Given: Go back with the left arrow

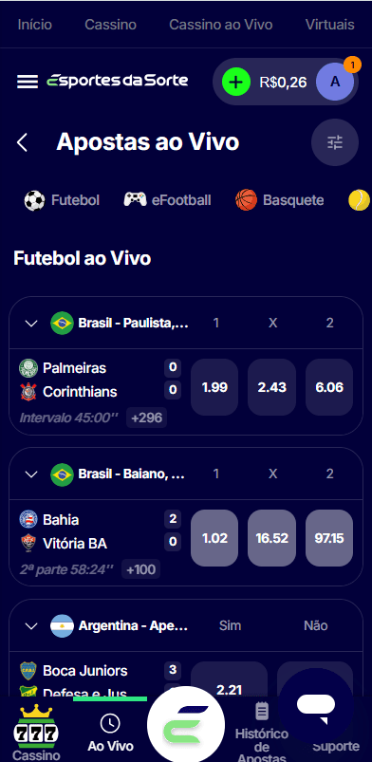Looking at the screenshot, I should point(22,143).
